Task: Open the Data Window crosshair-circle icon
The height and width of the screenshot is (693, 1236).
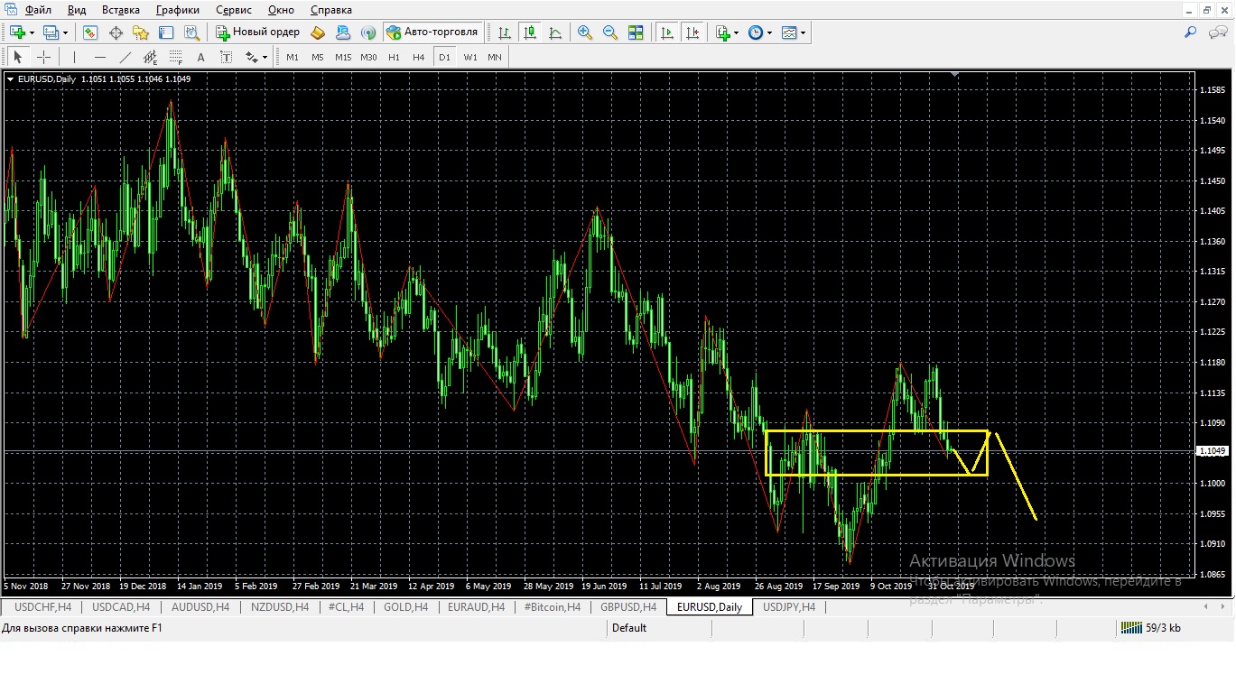Action: pos(116,32)
